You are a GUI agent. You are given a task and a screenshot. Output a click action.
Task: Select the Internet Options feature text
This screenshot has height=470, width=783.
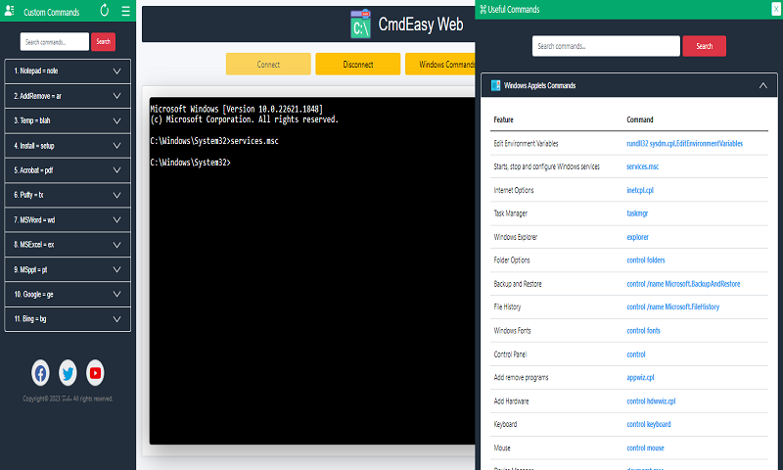pos(513,190)
